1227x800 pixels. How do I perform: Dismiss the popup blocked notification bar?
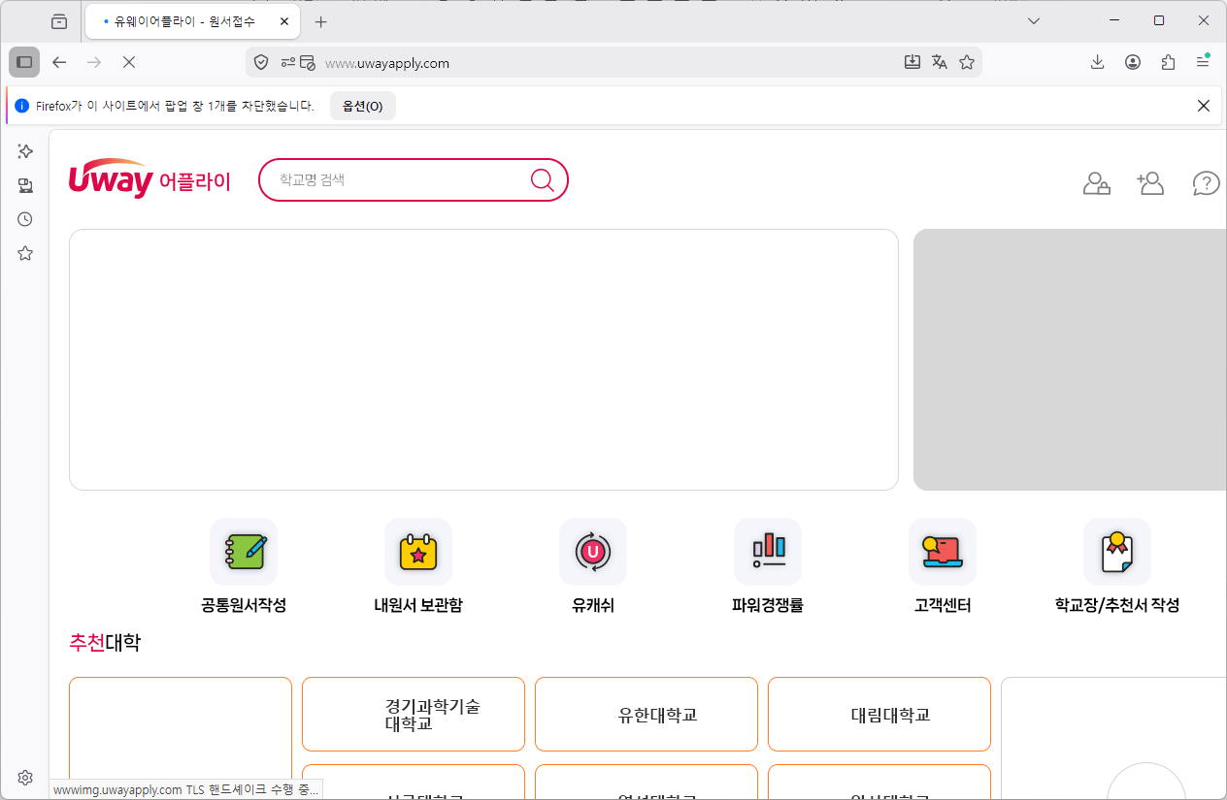[1204, 106]
